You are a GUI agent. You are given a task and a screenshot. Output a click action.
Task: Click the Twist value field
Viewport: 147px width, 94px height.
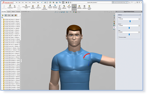coord(128,32)
